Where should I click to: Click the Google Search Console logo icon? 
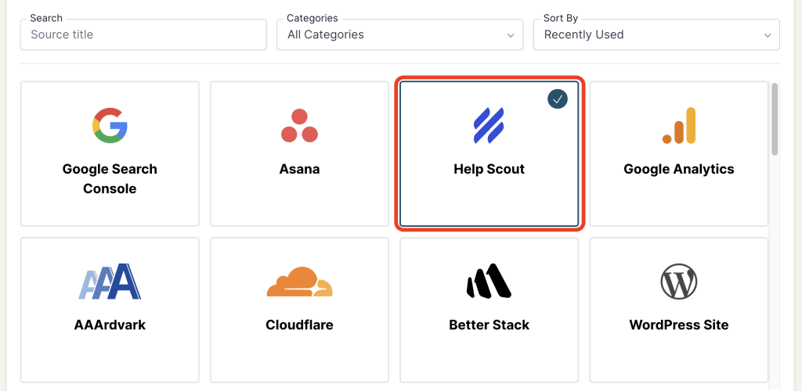click(x=110, y=126)
